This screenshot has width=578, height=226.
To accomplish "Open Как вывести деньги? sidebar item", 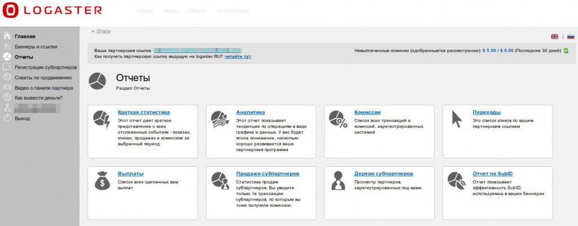I will (x=38, y=98).
